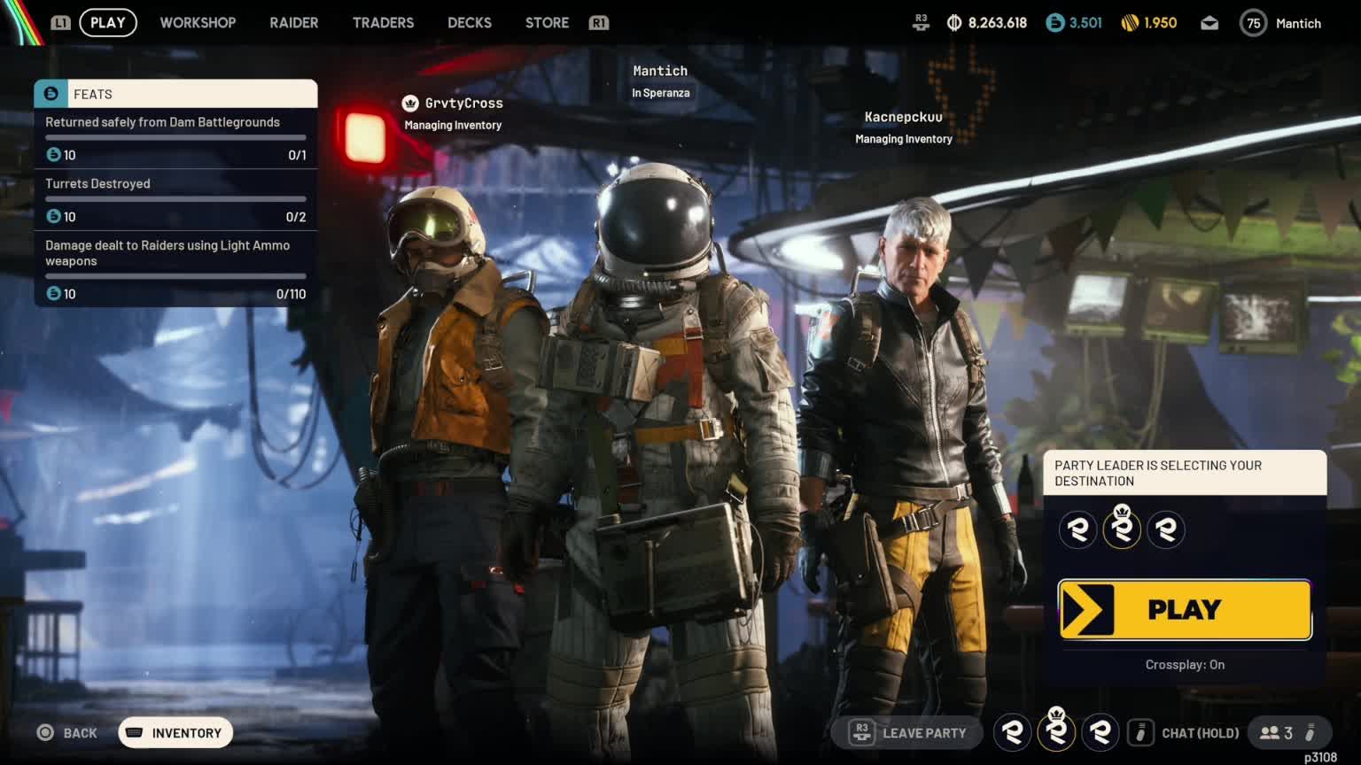Click the party size 3 indicator

coord(1276,733)
